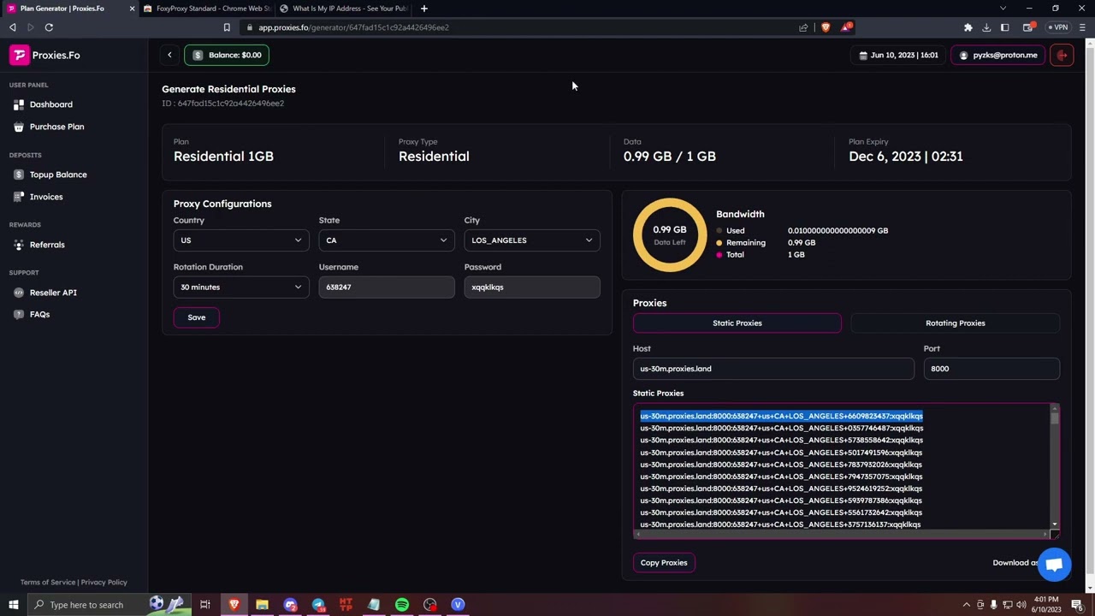Open the browser extensions puzzle icon
Viewport: 1095px width, 616px height.
click(x=968, y=27)
